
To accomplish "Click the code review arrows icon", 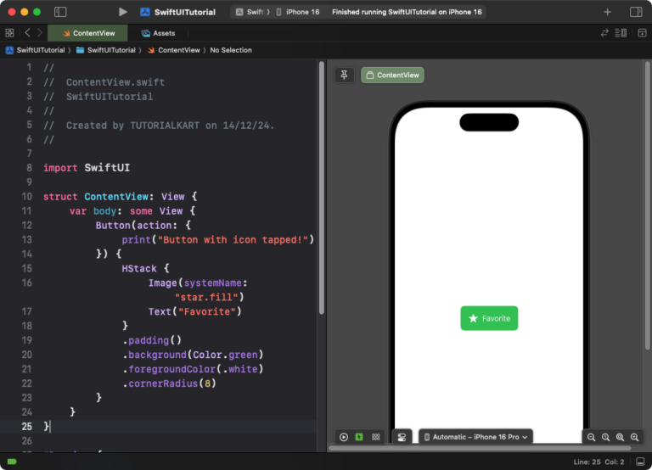I will click(x=604, y=33).
